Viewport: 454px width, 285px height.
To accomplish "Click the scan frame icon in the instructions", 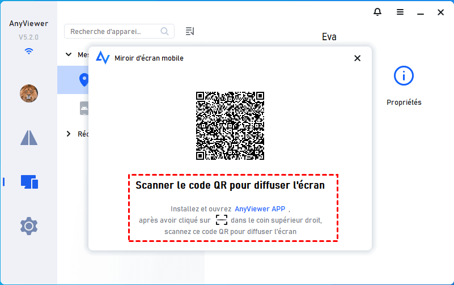I will (222, 220).
